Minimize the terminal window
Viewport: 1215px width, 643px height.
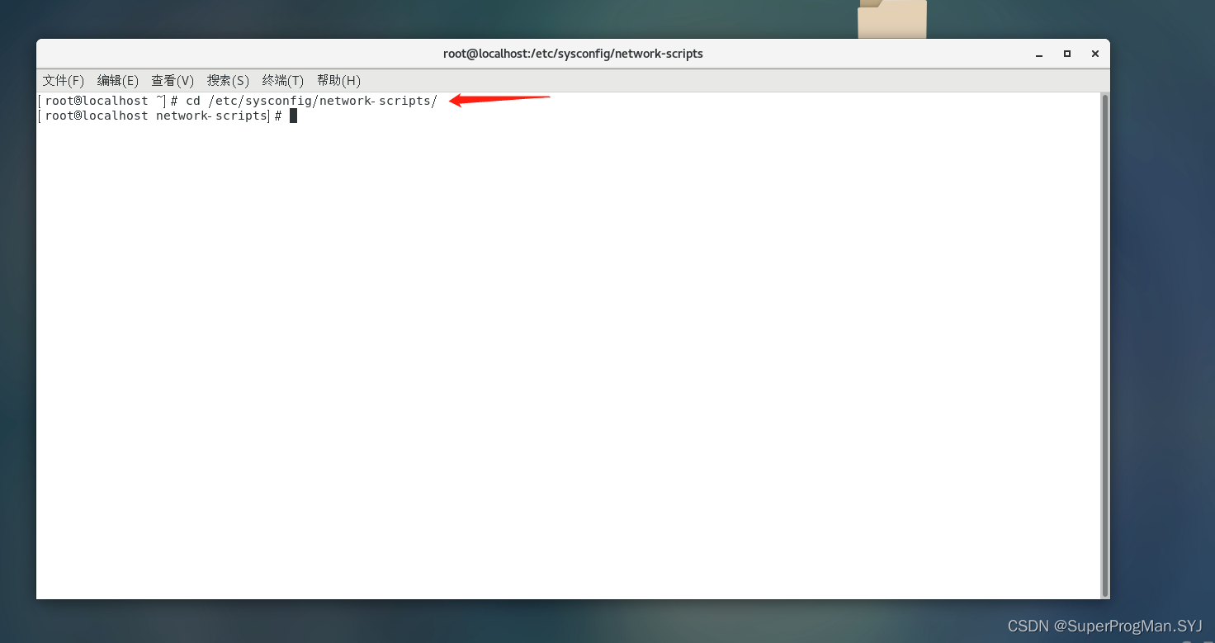pyautogui.click(x=1039, y=54)
